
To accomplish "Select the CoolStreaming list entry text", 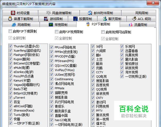I will coord(64,79).
